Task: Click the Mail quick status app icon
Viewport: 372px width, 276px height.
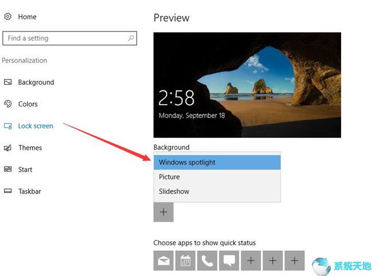Action: click(164, 261)
